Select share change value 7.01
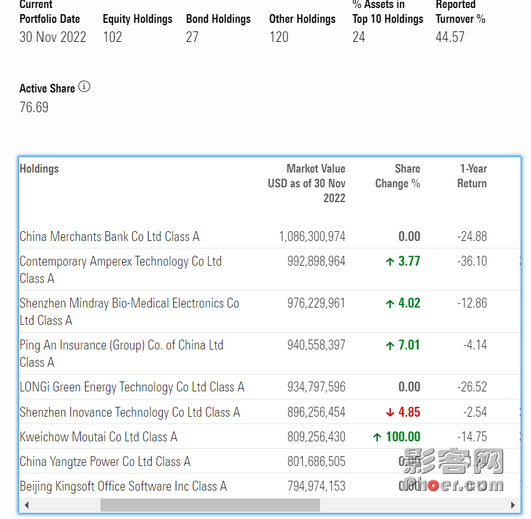 409,345
